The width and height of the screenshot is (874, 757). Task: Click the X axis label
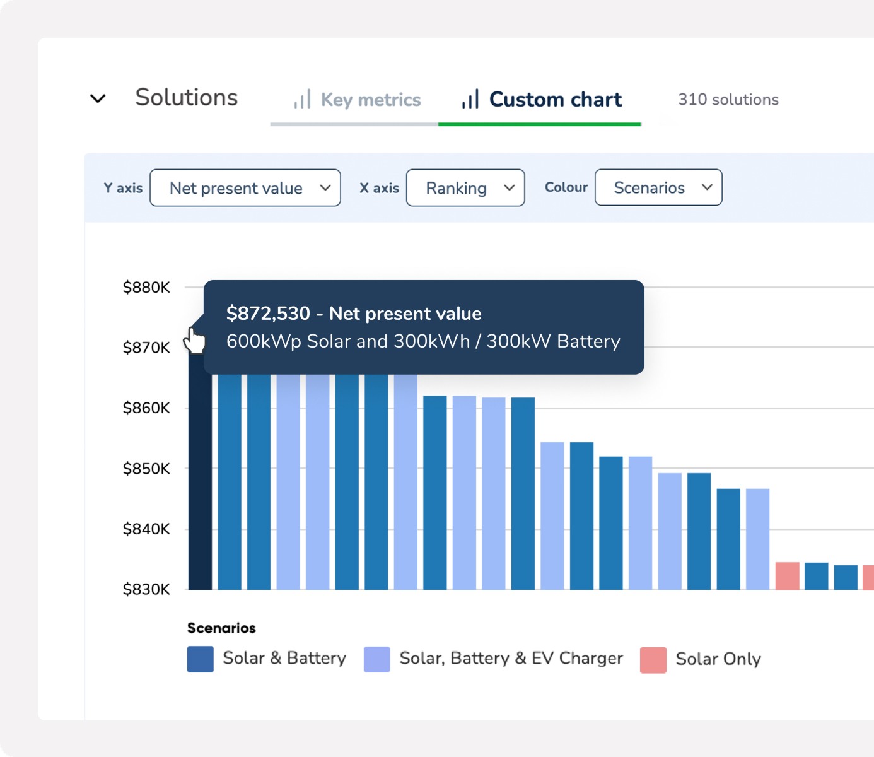[379, 188]
